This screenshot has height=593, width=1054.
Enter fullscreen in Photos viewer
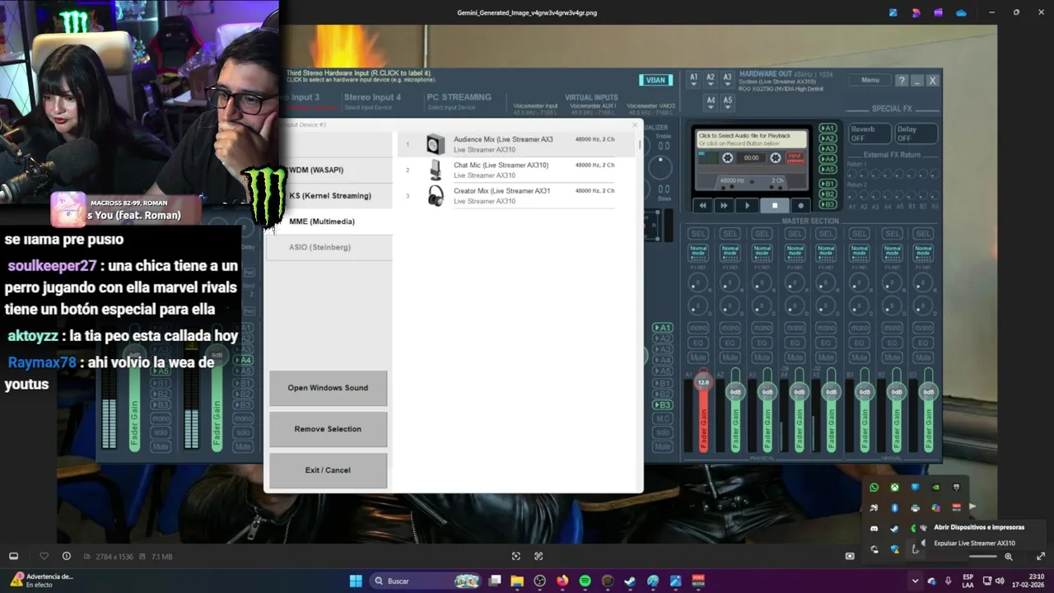tap(1041, 557)
